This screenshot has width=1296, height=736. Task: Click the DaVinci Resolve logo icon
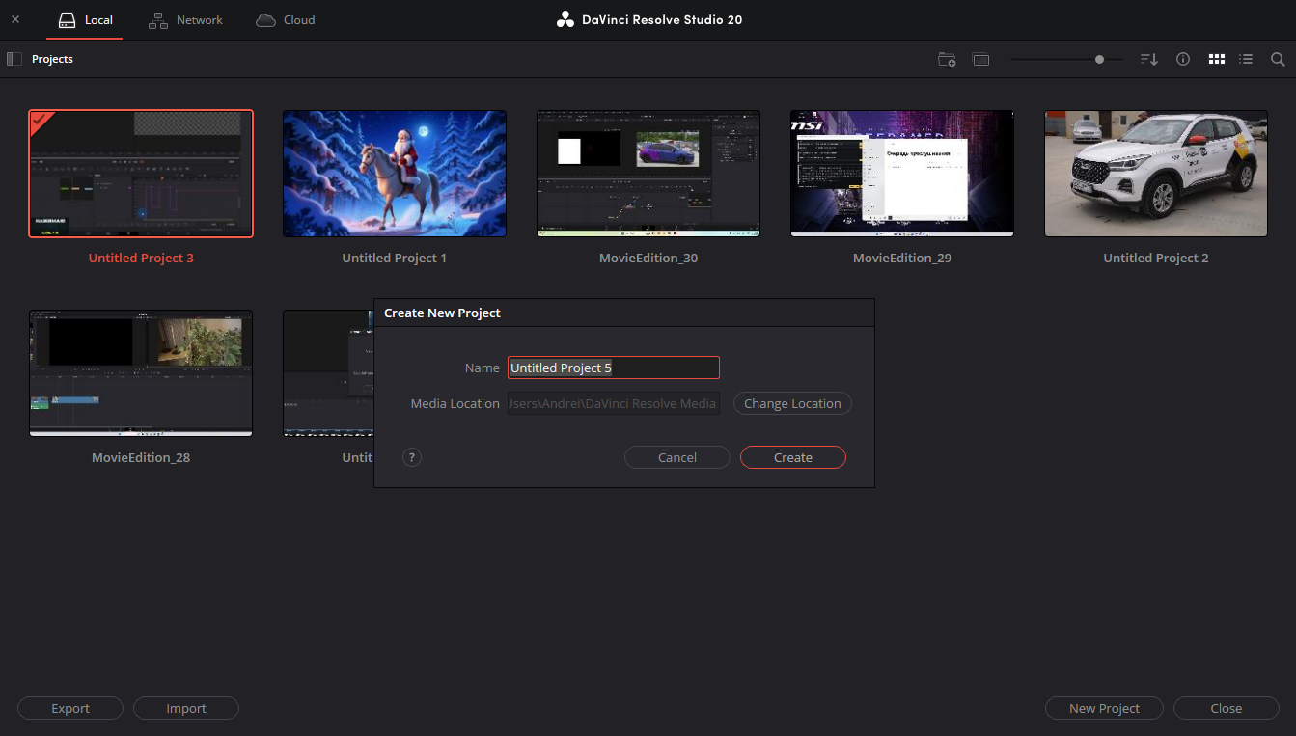tap(565, 19)
